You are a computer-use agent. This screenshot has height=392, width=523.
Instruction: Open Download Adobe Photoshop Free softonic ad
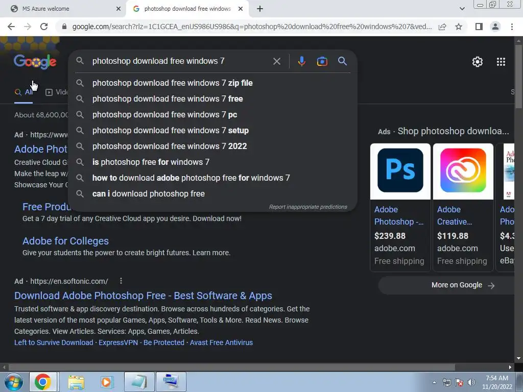click(x=143, y=296)
